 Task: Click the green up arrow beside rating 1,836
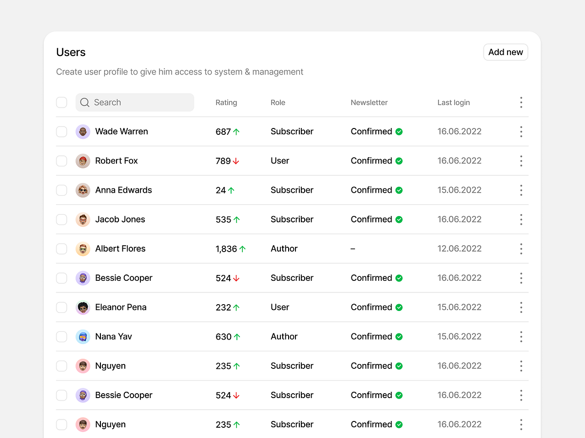click(242, 249)
